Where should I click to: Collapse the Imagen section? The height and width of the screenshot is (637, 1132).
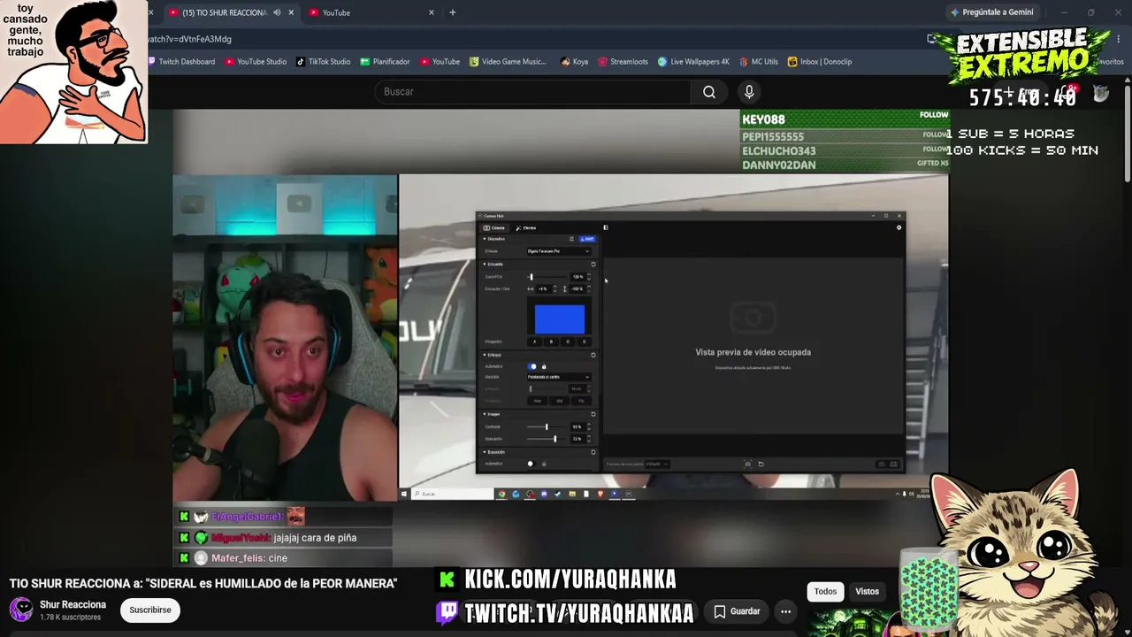click(x=485, y=414)
